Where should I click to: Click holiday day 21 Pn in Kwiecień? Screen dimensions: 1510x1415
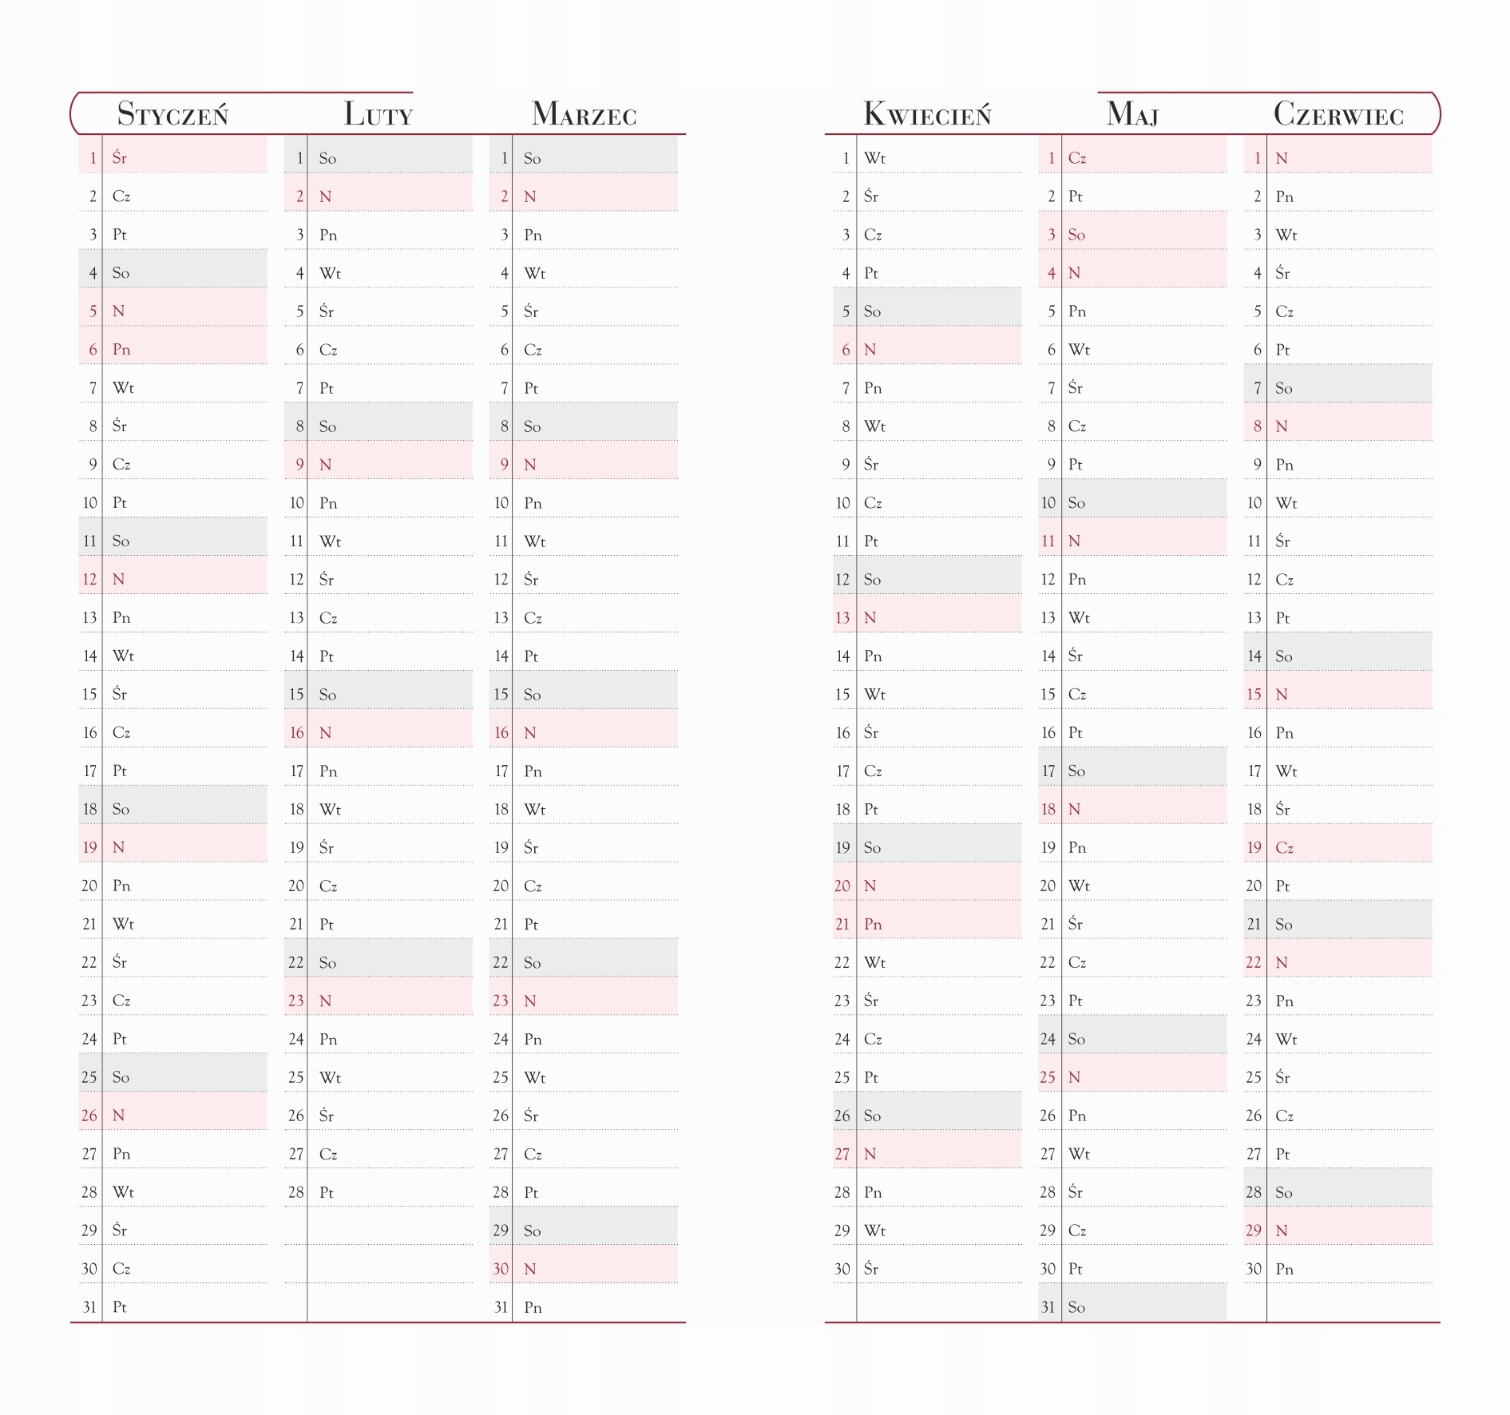(x=927, y=923)
